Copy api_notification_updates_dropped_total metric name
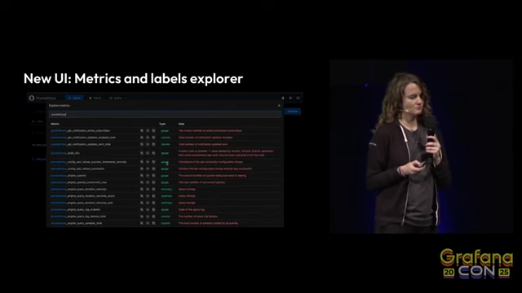522x293 pixels. point(154,138)
